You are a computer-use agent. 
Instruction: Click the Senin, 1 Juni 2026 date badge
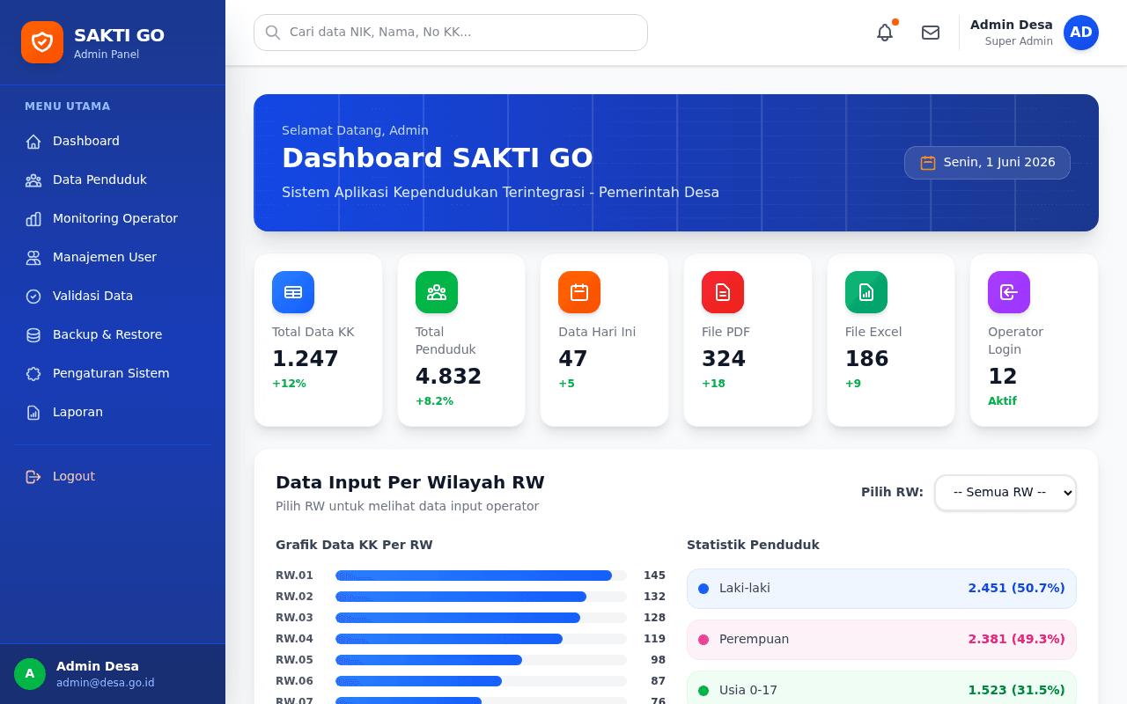[987, 163]
